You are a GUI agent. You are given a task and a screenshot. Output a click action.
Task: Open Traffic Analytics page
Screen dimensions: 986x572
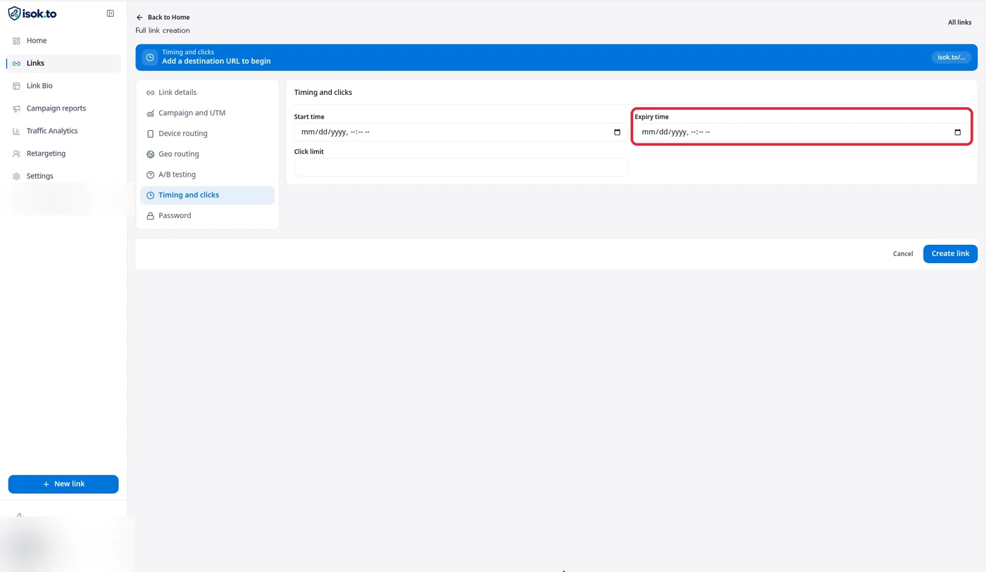63,131
